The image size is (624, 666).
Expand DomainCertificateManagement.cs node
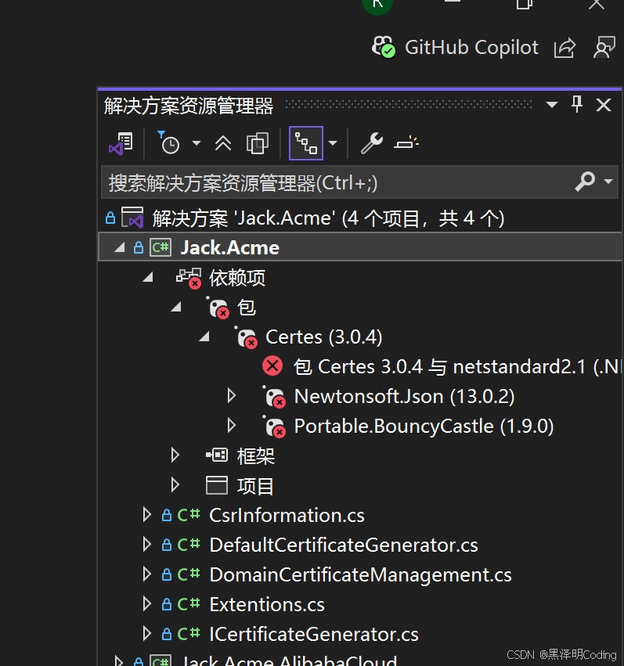[x=147, y=574]
